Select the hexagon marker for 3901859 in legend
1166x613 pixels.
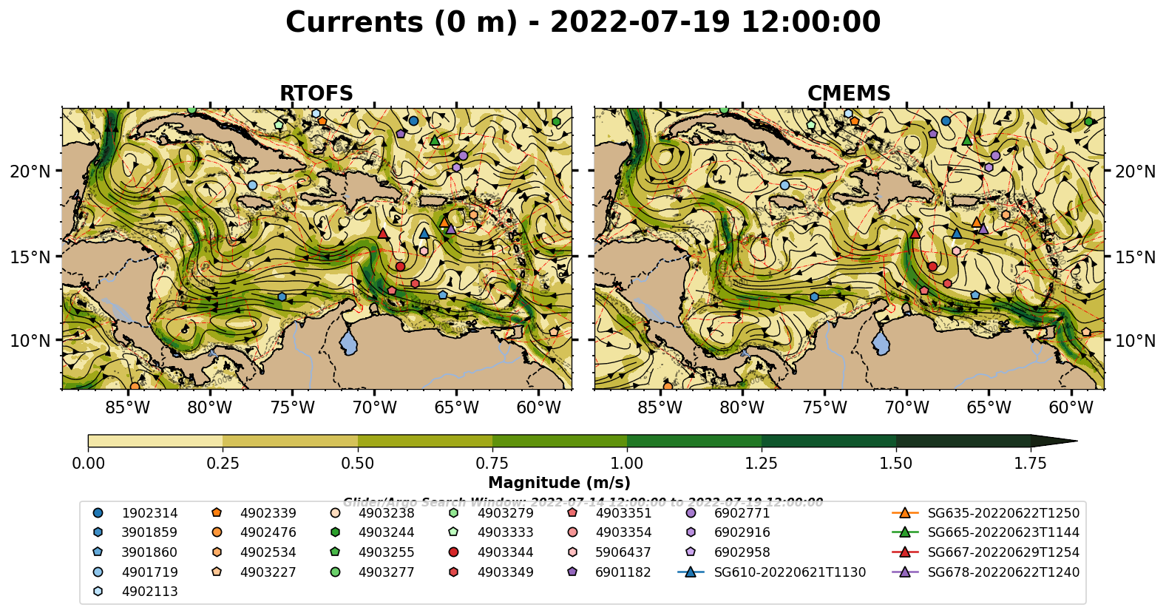coord(98,532)
